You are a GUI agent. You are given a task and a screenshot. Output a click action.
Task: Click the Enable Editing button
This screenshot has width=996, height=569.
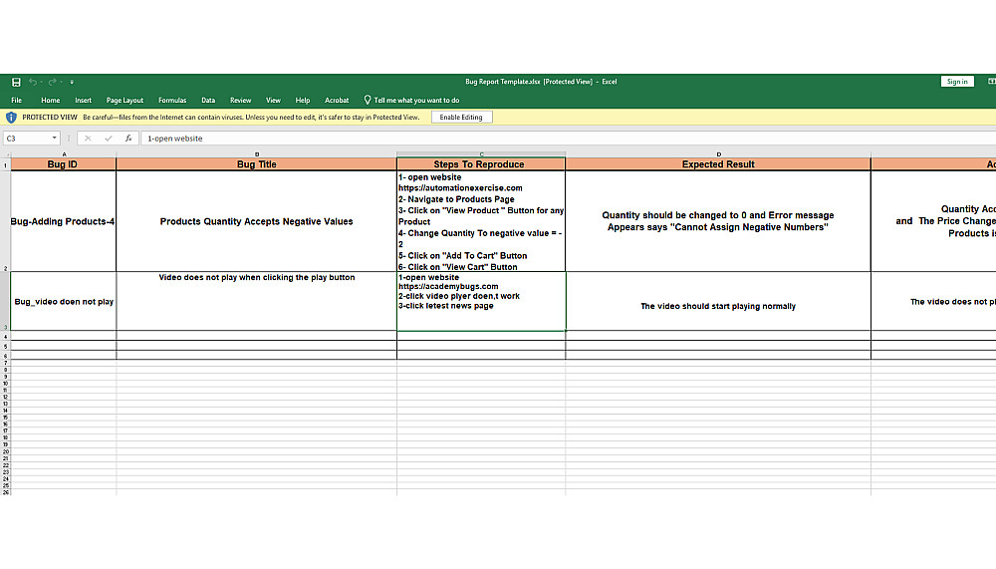(x=461, y=117)
